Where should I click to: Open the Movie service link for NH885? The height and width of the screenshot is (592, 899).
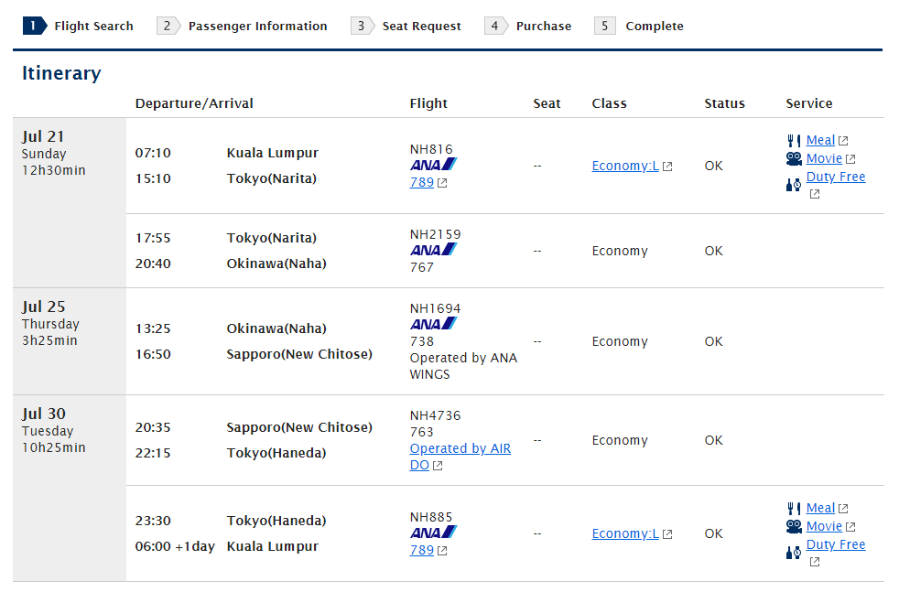pos(824,526)
